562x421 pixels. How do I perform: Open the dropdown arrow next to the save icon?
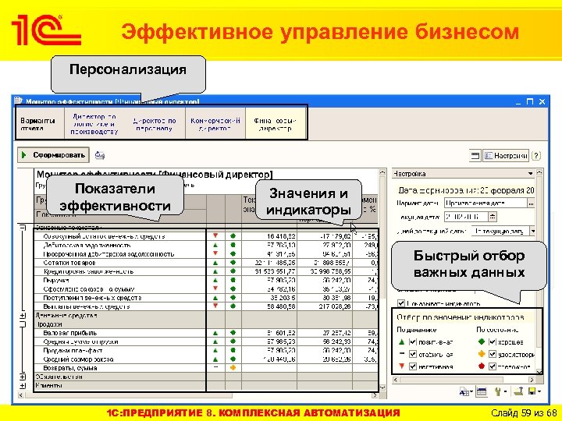[x=539, y=391]
